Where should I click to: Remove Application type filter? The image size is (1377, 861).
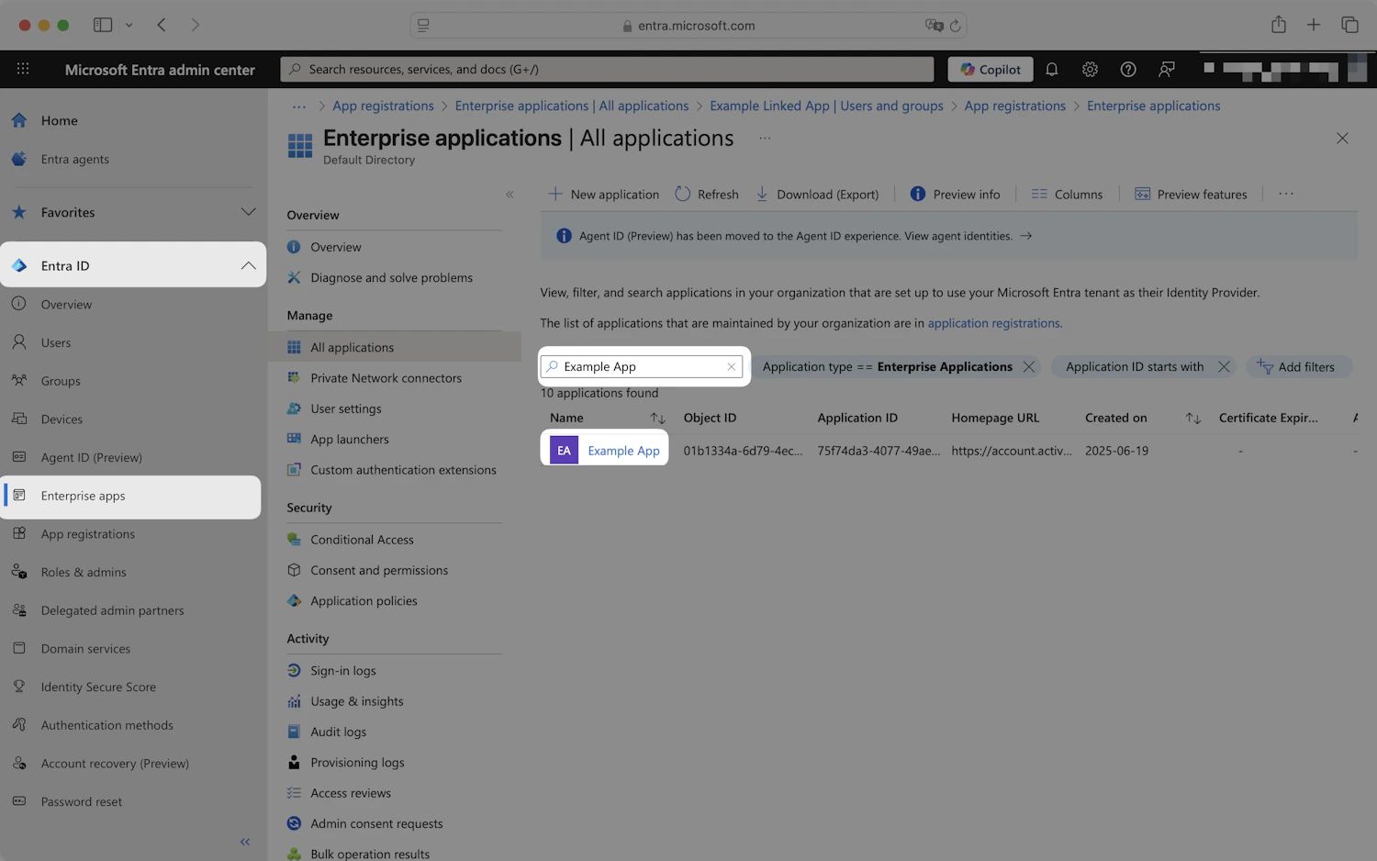[1029, 366]
